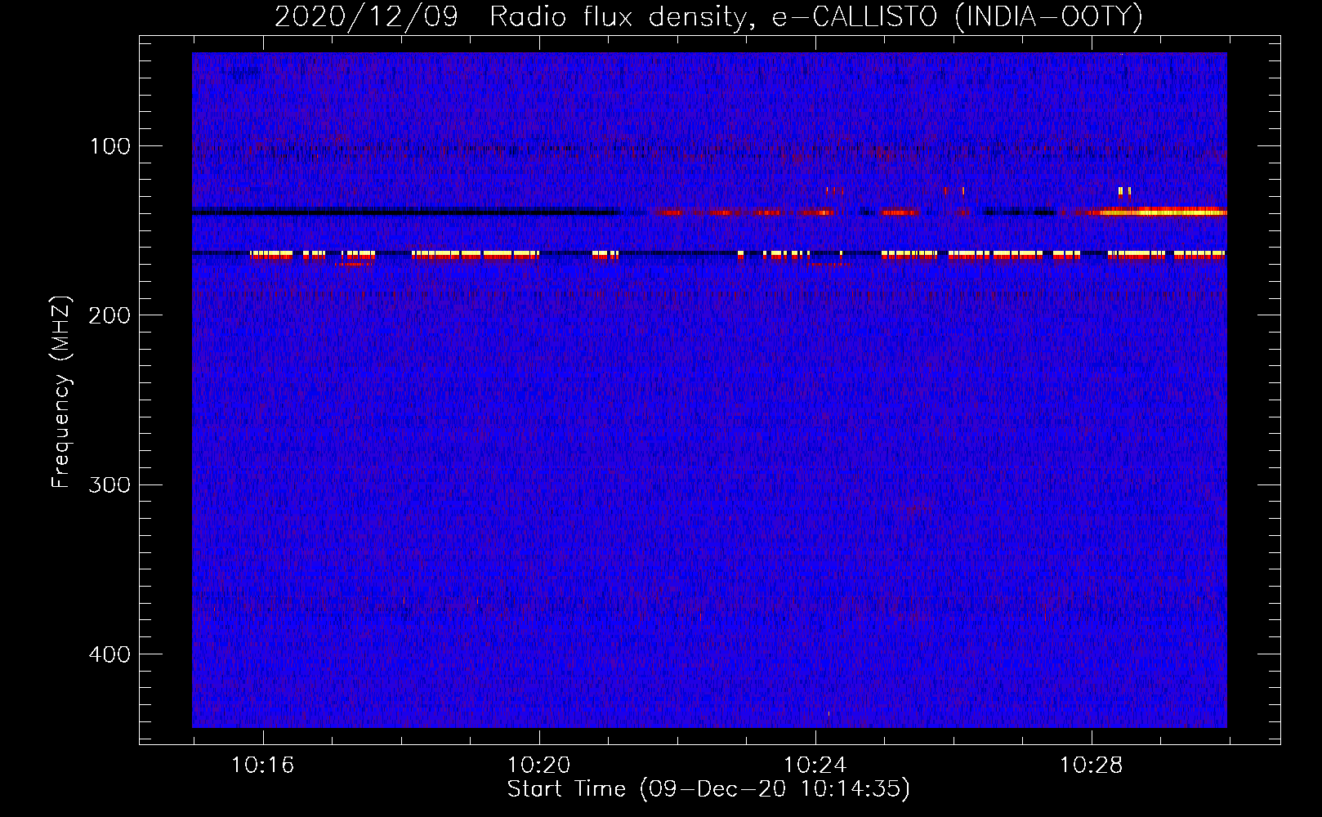This screenshot has width=1322, height=817.
Task: Click the "10:24" time tick label
Action: 815,766
